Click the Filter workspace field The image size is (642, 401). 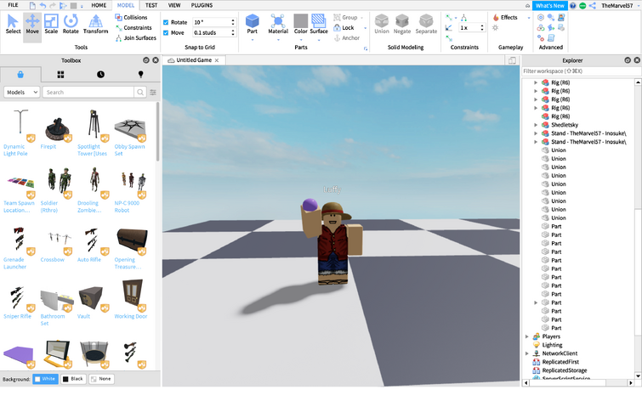581,71
